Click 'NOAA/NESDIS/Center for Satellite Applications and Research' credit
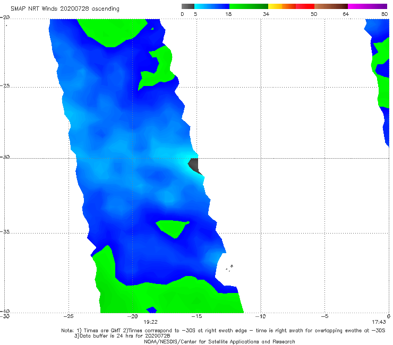The width and height of the screenshot is (393, 345). (219, 342)
